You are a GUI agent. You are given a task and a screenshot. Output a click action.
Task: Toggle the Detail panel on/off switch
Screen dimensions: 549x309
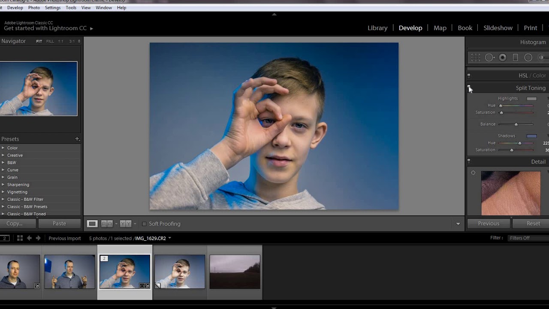(x=469, y=161)
